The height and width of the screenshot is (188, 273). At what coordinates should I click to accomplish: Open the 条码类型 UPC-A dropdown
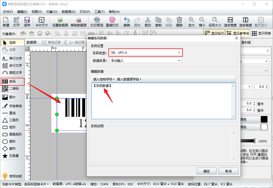(146, 53)
